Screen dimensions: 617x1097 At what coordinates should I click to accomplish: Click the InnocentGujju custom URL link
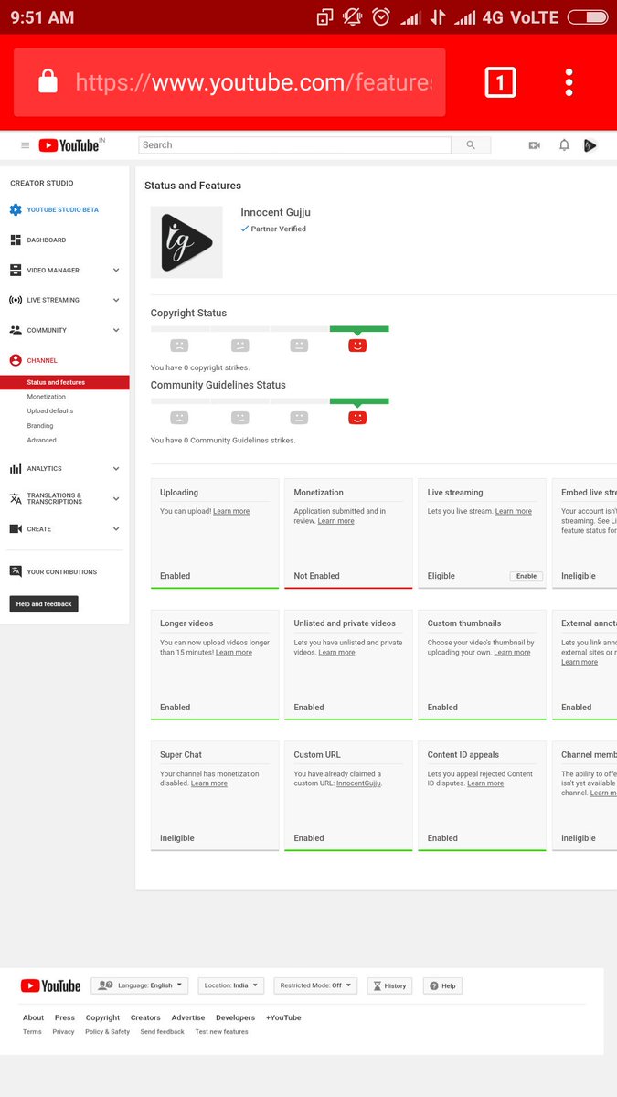coord(358,783)
